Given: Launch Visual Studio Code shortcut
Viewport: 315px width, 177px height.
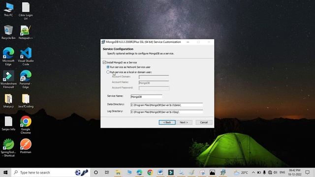Looking at the screenshot, I should coord(26,57).
